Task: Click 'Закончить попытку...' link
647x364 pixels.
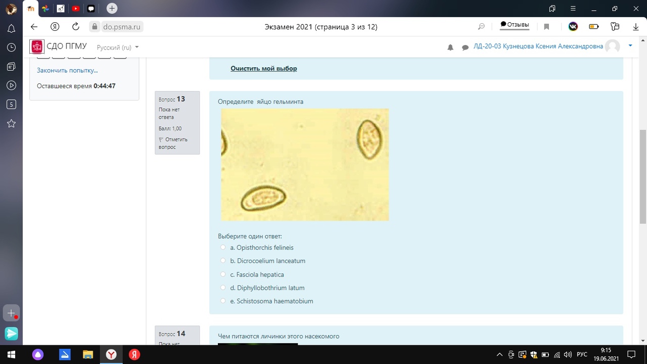Action: 67,70
